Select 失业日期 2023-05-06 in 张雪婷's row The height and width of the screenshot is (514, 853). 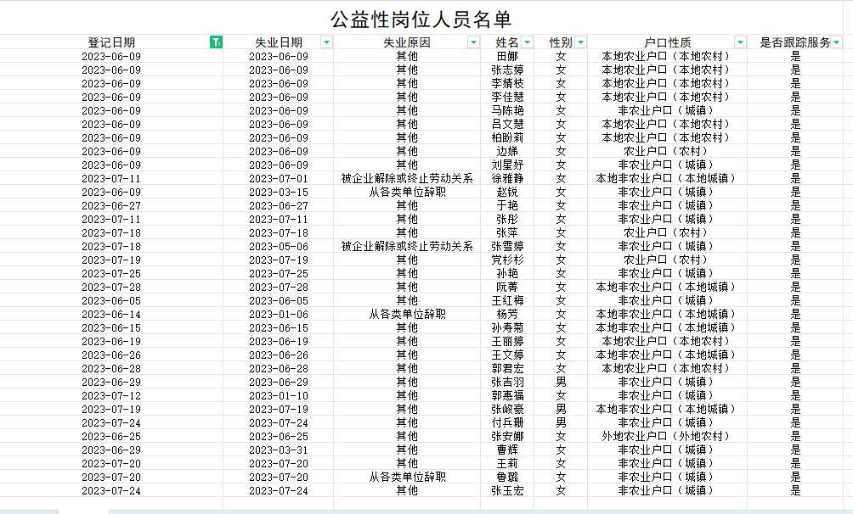click(x=279, y=247)
